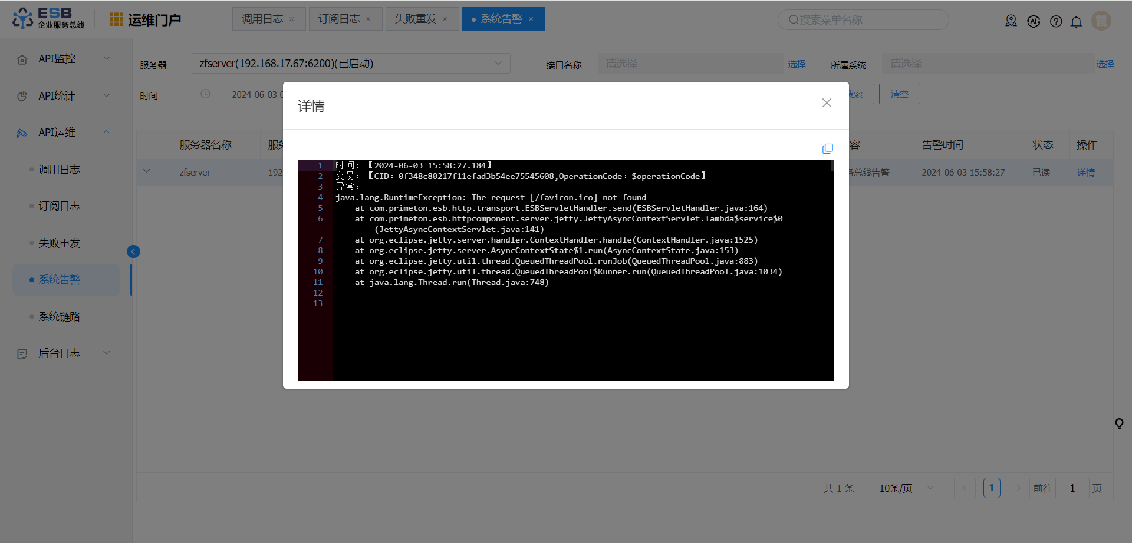
Task: Click the notification bell icon
Action: [x=1076, y=22]
